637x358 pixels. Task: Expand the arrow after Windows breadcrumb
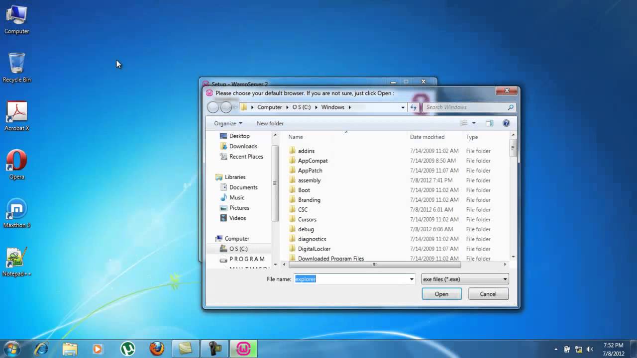point(350,107)
